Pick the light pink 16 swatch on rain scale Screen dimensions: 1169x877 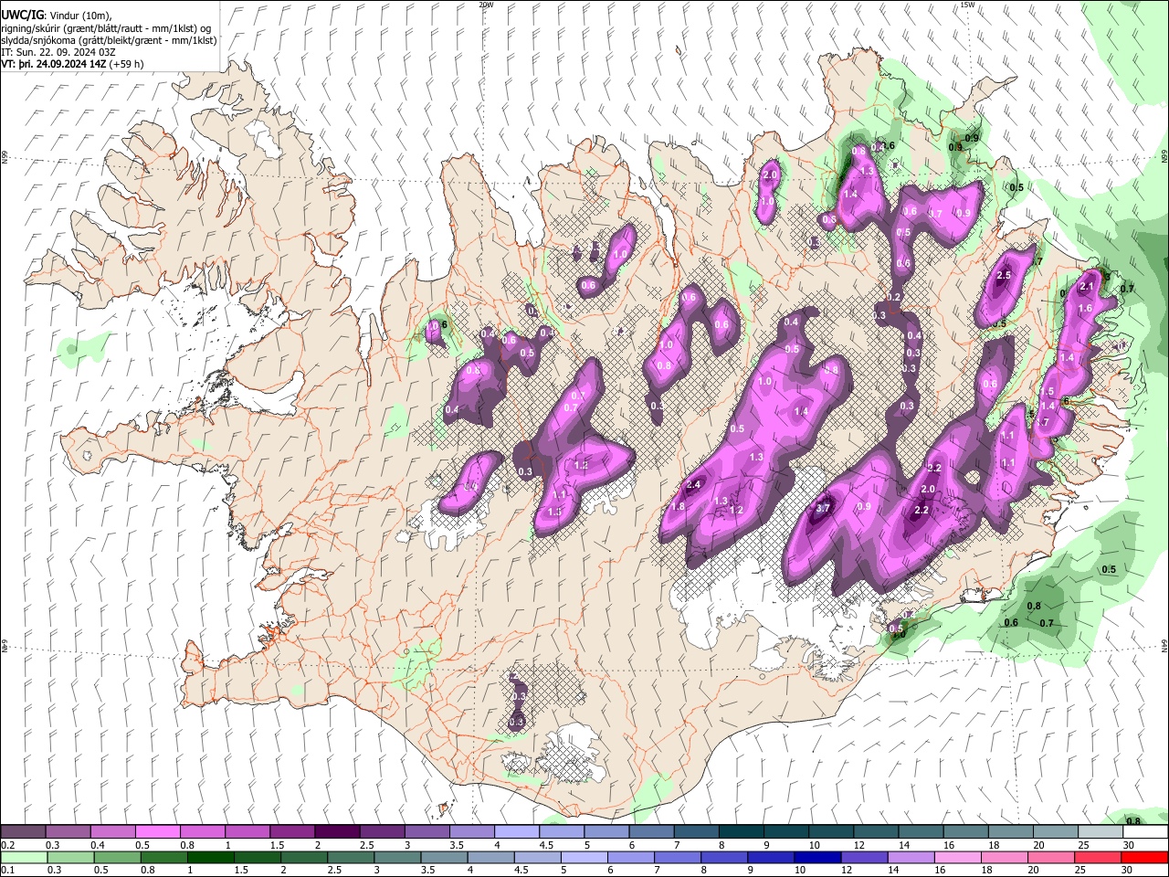tap(956, 858)
